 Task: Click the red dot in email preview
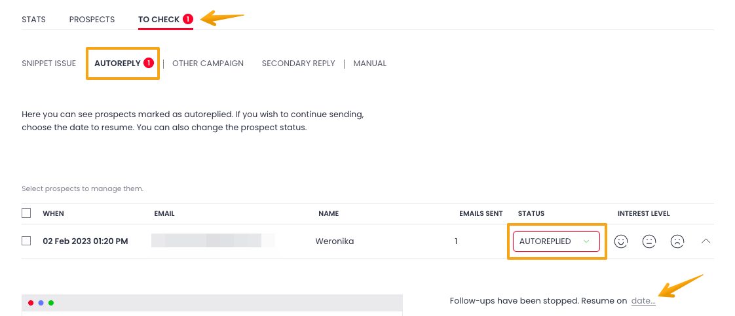[x=31, y=303]
